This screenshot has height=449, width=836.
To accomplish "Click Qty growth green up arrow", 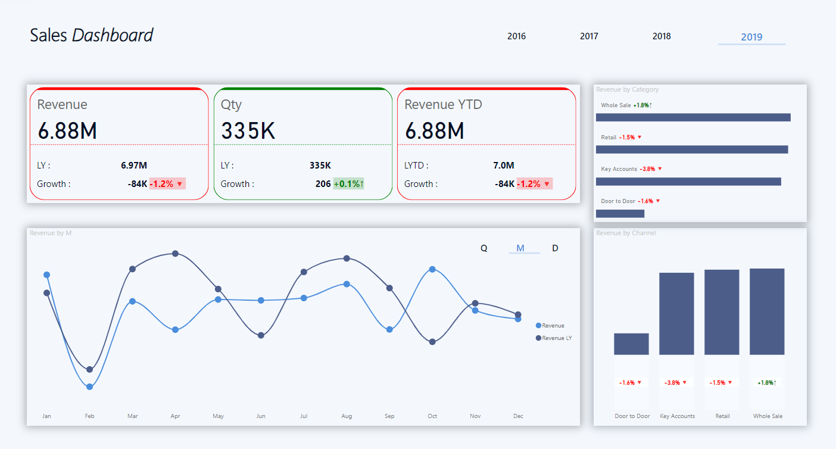I will click(361, 184).
